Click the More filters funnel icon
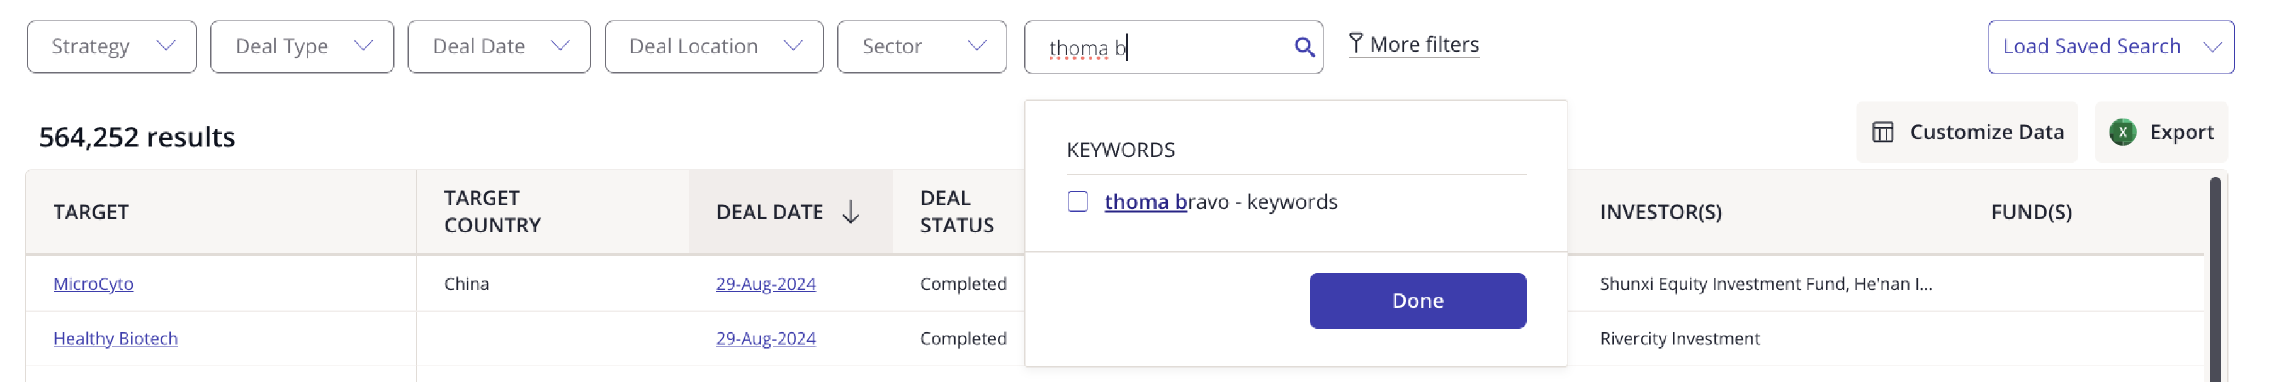The width and height of the screenshot is (2269, 382). coord(1355,43)
